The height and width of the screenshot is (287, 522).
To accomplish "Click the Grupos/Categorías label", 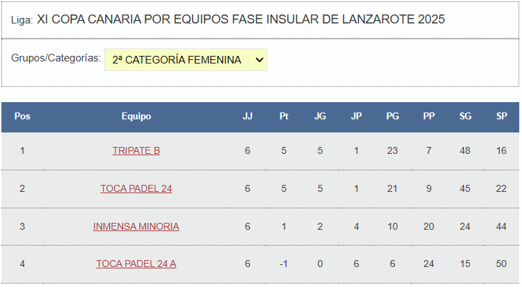I will pos(56,58).
